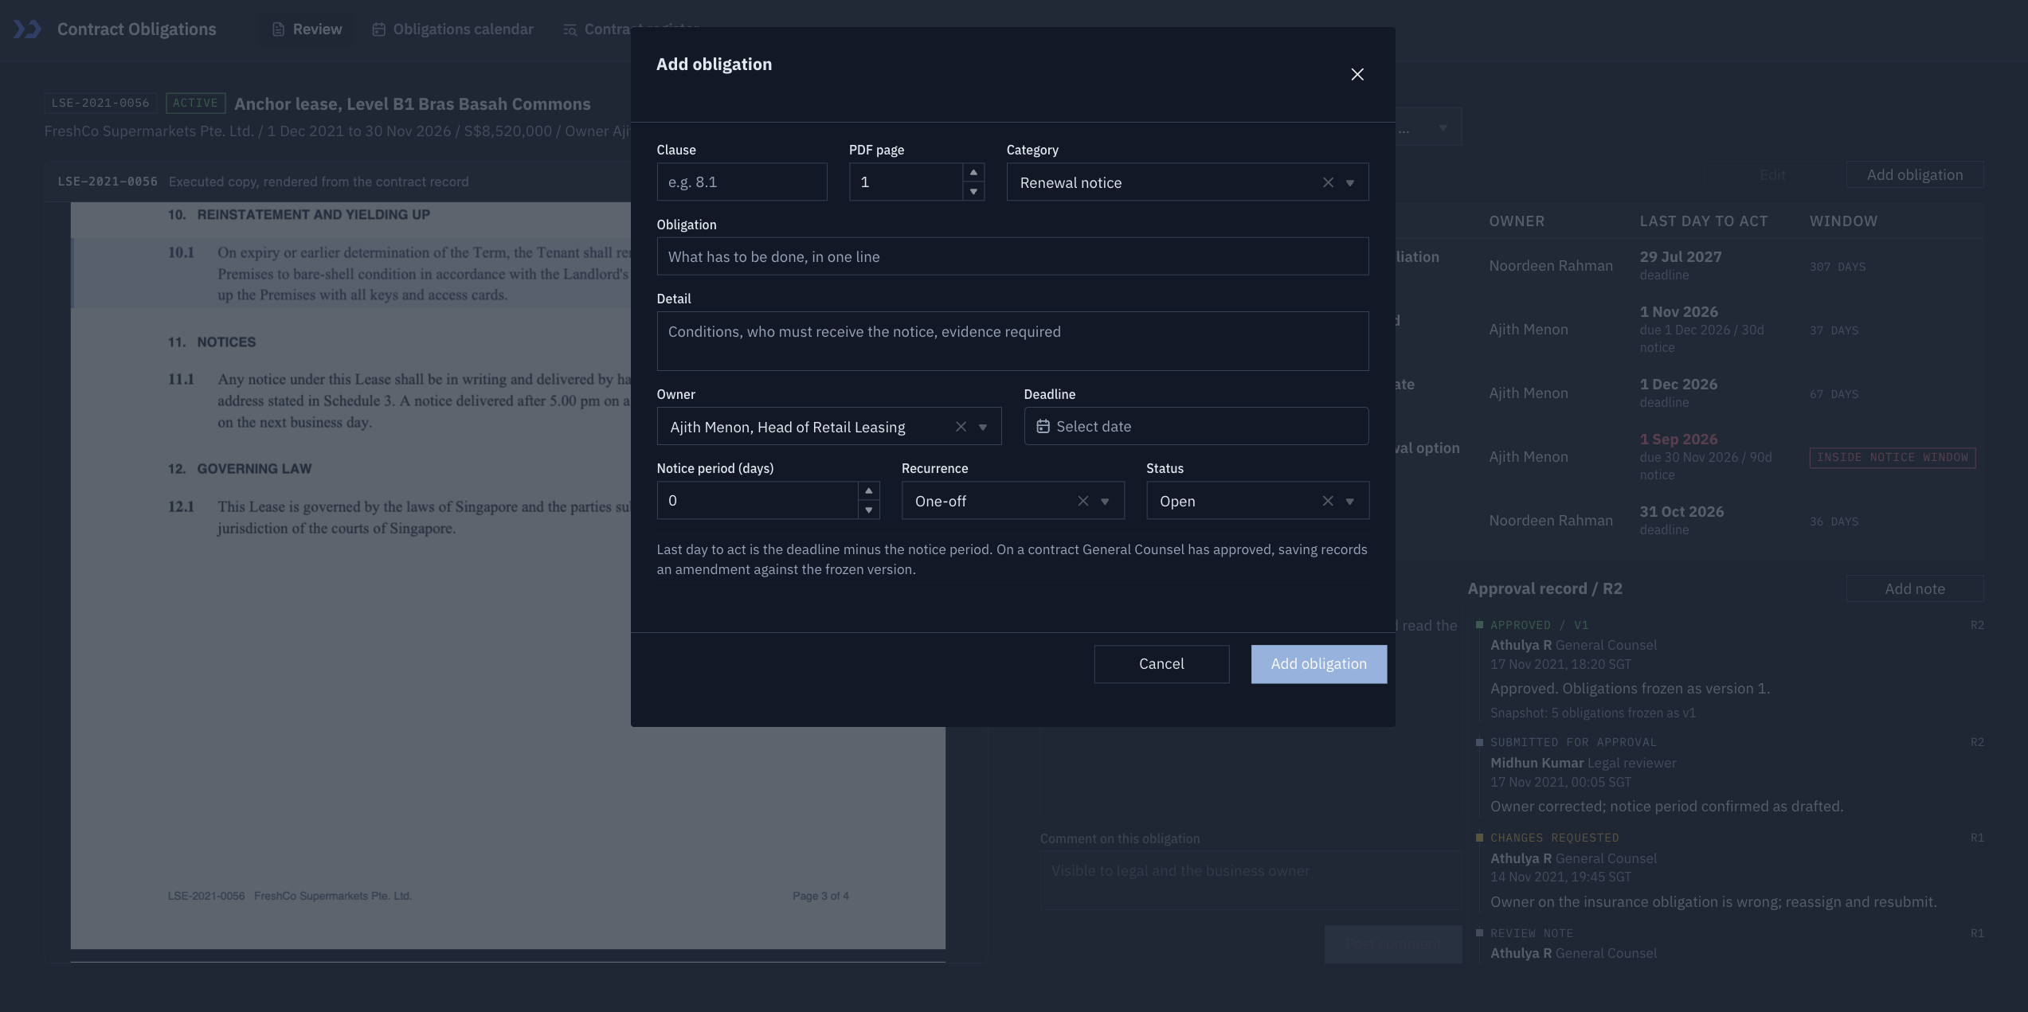The height and width of the screenshot is (1012, 2028).
Task: Click clause 12.1 governing law text
Action: coord(398,517)
